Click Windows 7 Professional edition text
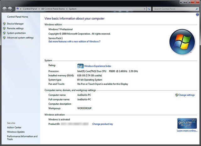 tap(61, 29)
